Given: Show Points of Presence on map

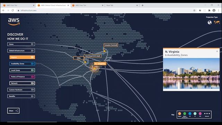Looking at the screenshot, I should point(22,77).
